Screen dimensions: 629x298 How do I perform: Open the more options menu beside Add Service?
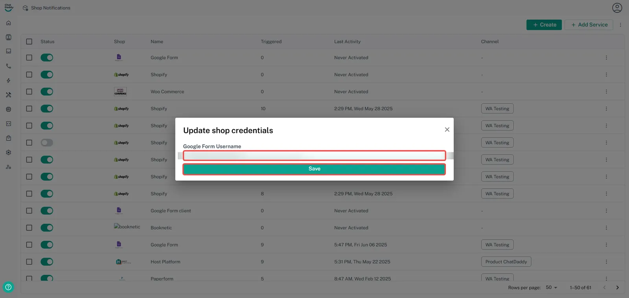(x=620, y=25)
